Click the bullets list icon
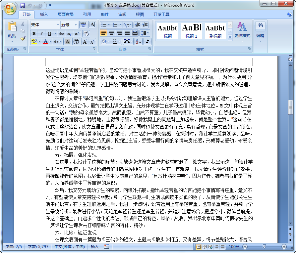The height and width of the screenshot is (253, 296). [x=104, y=24]
